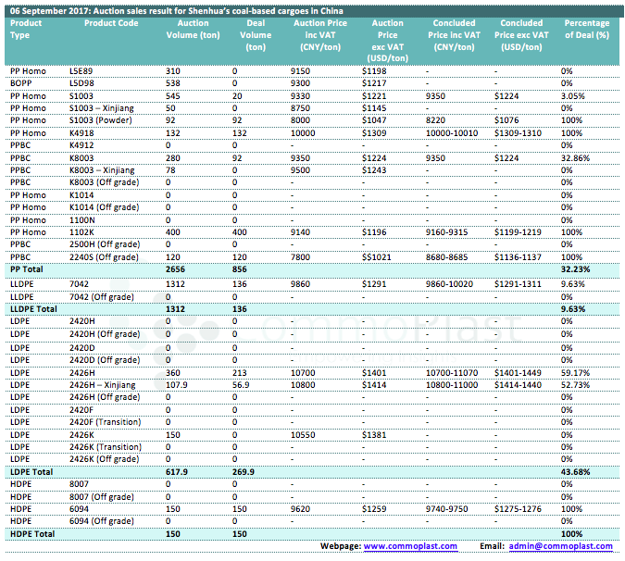The image size is (625, 561).
Task: Click the PP Total row label
Action: [x=28, y=268]
